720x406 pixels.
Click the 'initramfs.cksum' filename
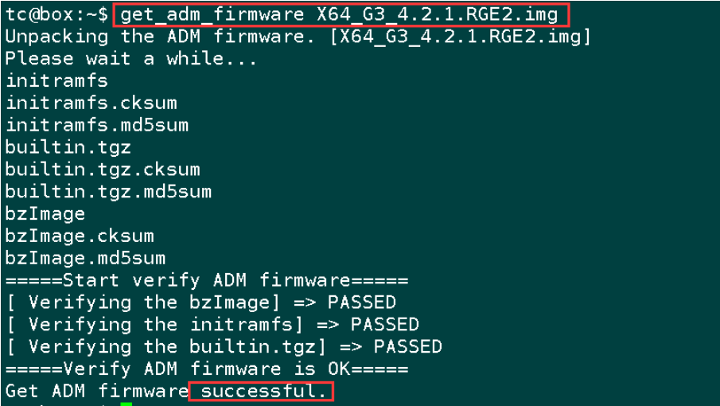[91, 103]
